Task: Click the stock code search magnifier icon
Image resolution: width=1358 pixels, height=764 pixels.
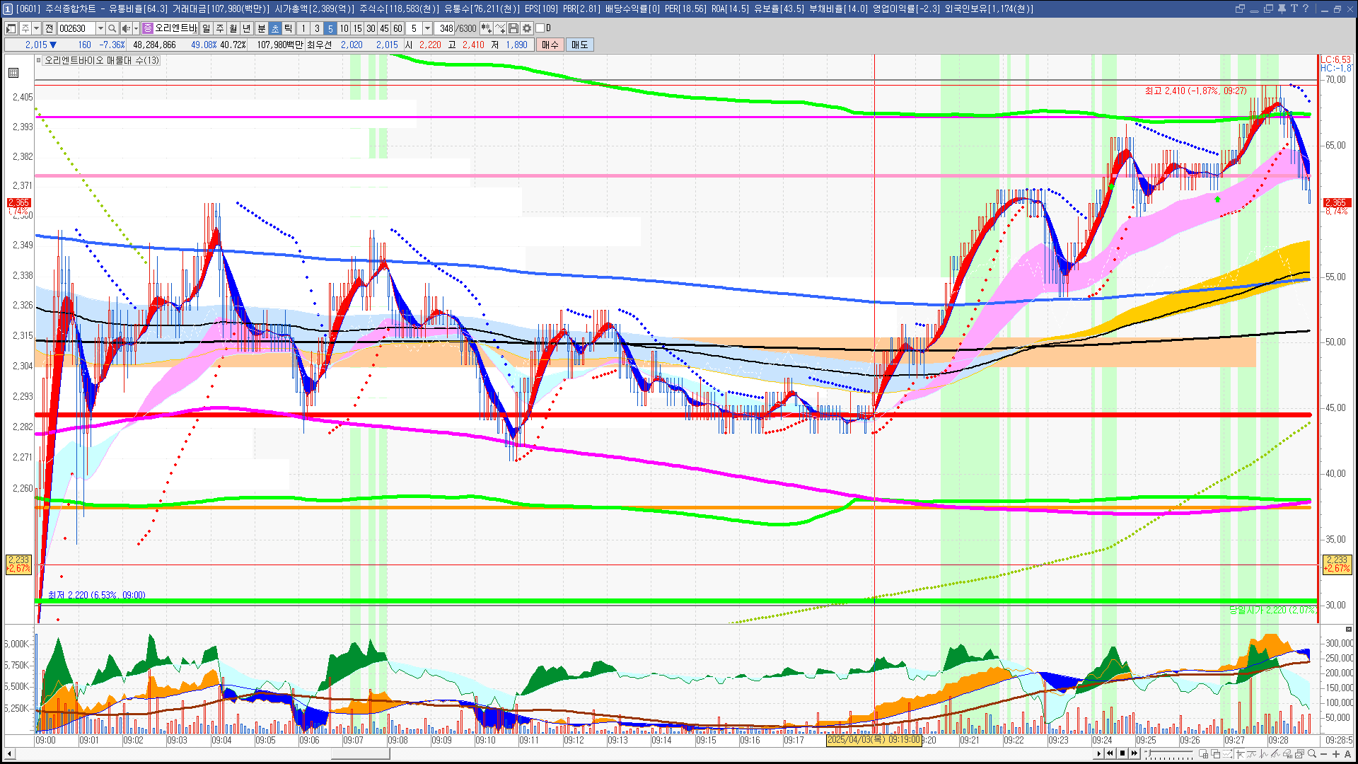Action: [x=112, y=28]
